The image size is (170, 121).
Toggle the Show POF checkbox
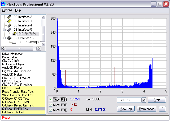(50, 110)
